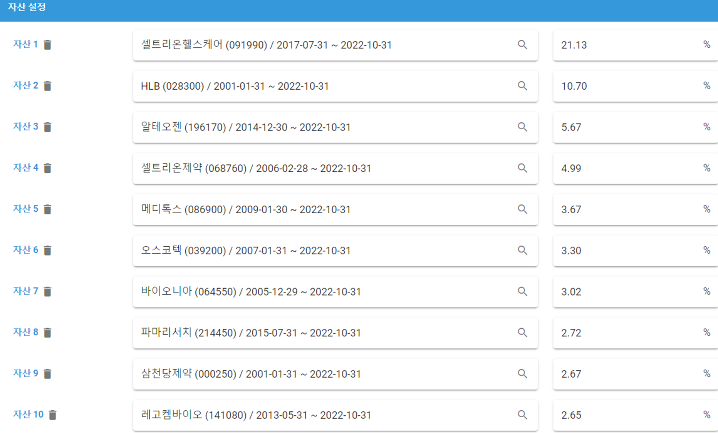Click search icon in 셀트리온제약 field
718x433 pixels.
tap(522, 168)
